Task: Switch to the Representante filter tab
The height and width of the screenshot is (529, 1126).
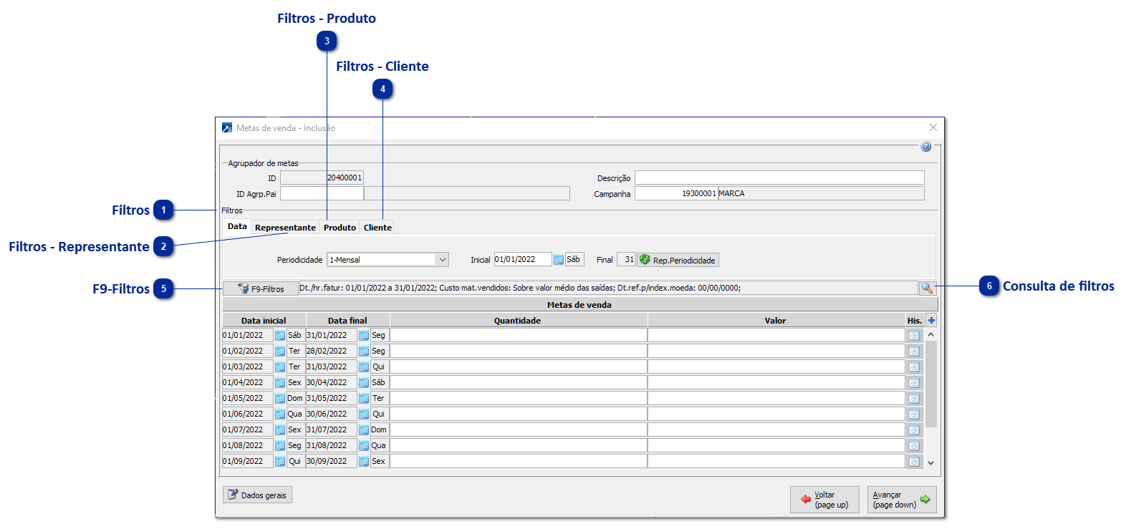Action: [x=285, y=228]
